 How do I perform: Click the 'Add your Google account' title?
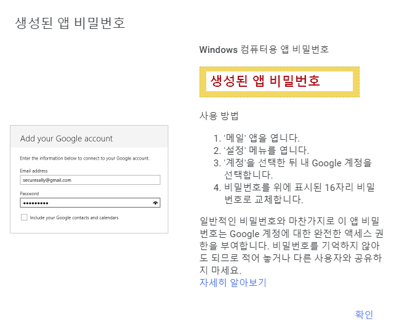point(66,139)
